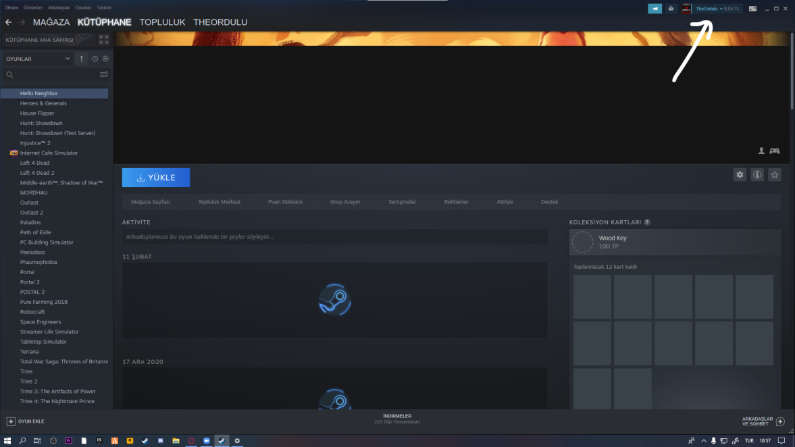Select Heroes & Generals in game list
The width and height of the screenshot is (795, 447).
point(44,103)
